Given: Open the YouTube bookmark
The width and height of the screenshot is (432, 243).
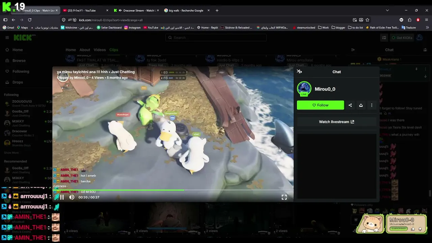Looking at the screenshot, I should [151, 28].
